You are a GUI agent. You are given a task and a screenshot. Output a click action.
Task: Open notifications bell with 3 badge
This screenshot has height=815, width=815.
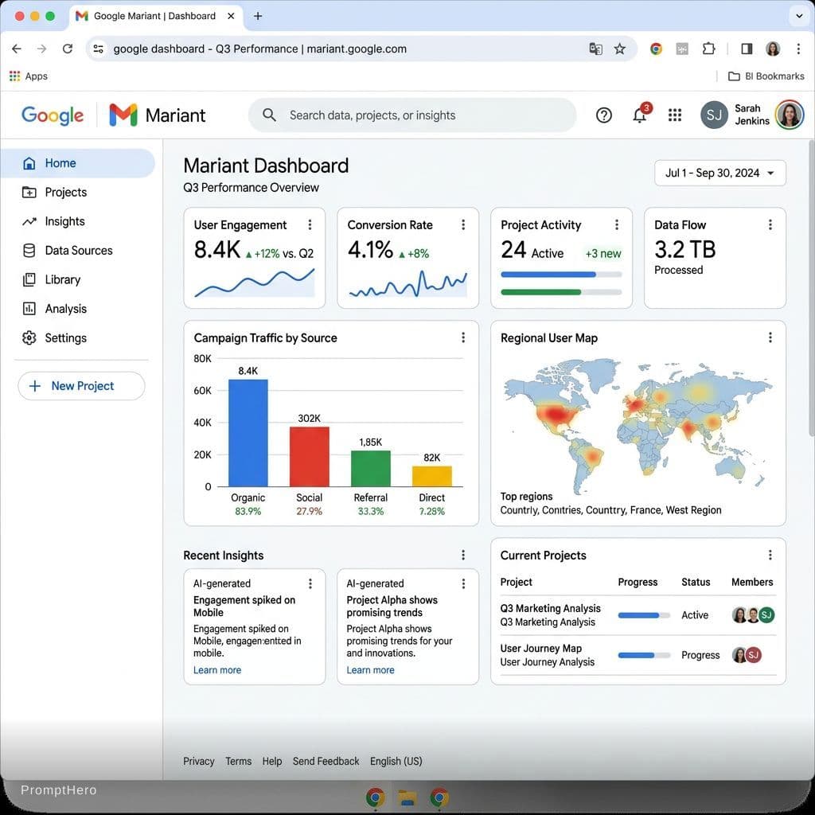(x=641, y=114)
